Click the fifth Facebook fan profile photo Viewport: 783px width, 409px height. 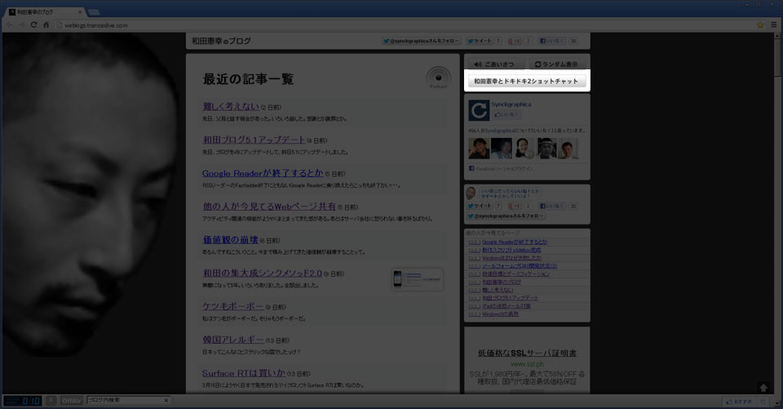pyautogui.click(x=568, y=149)
